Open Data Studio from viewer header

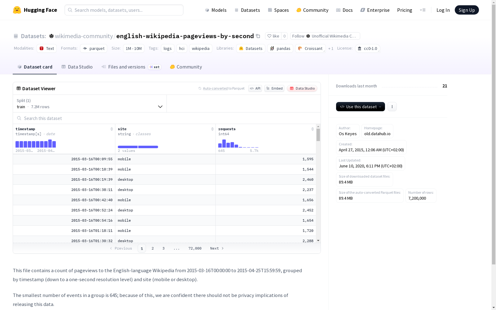pos(302,88)
